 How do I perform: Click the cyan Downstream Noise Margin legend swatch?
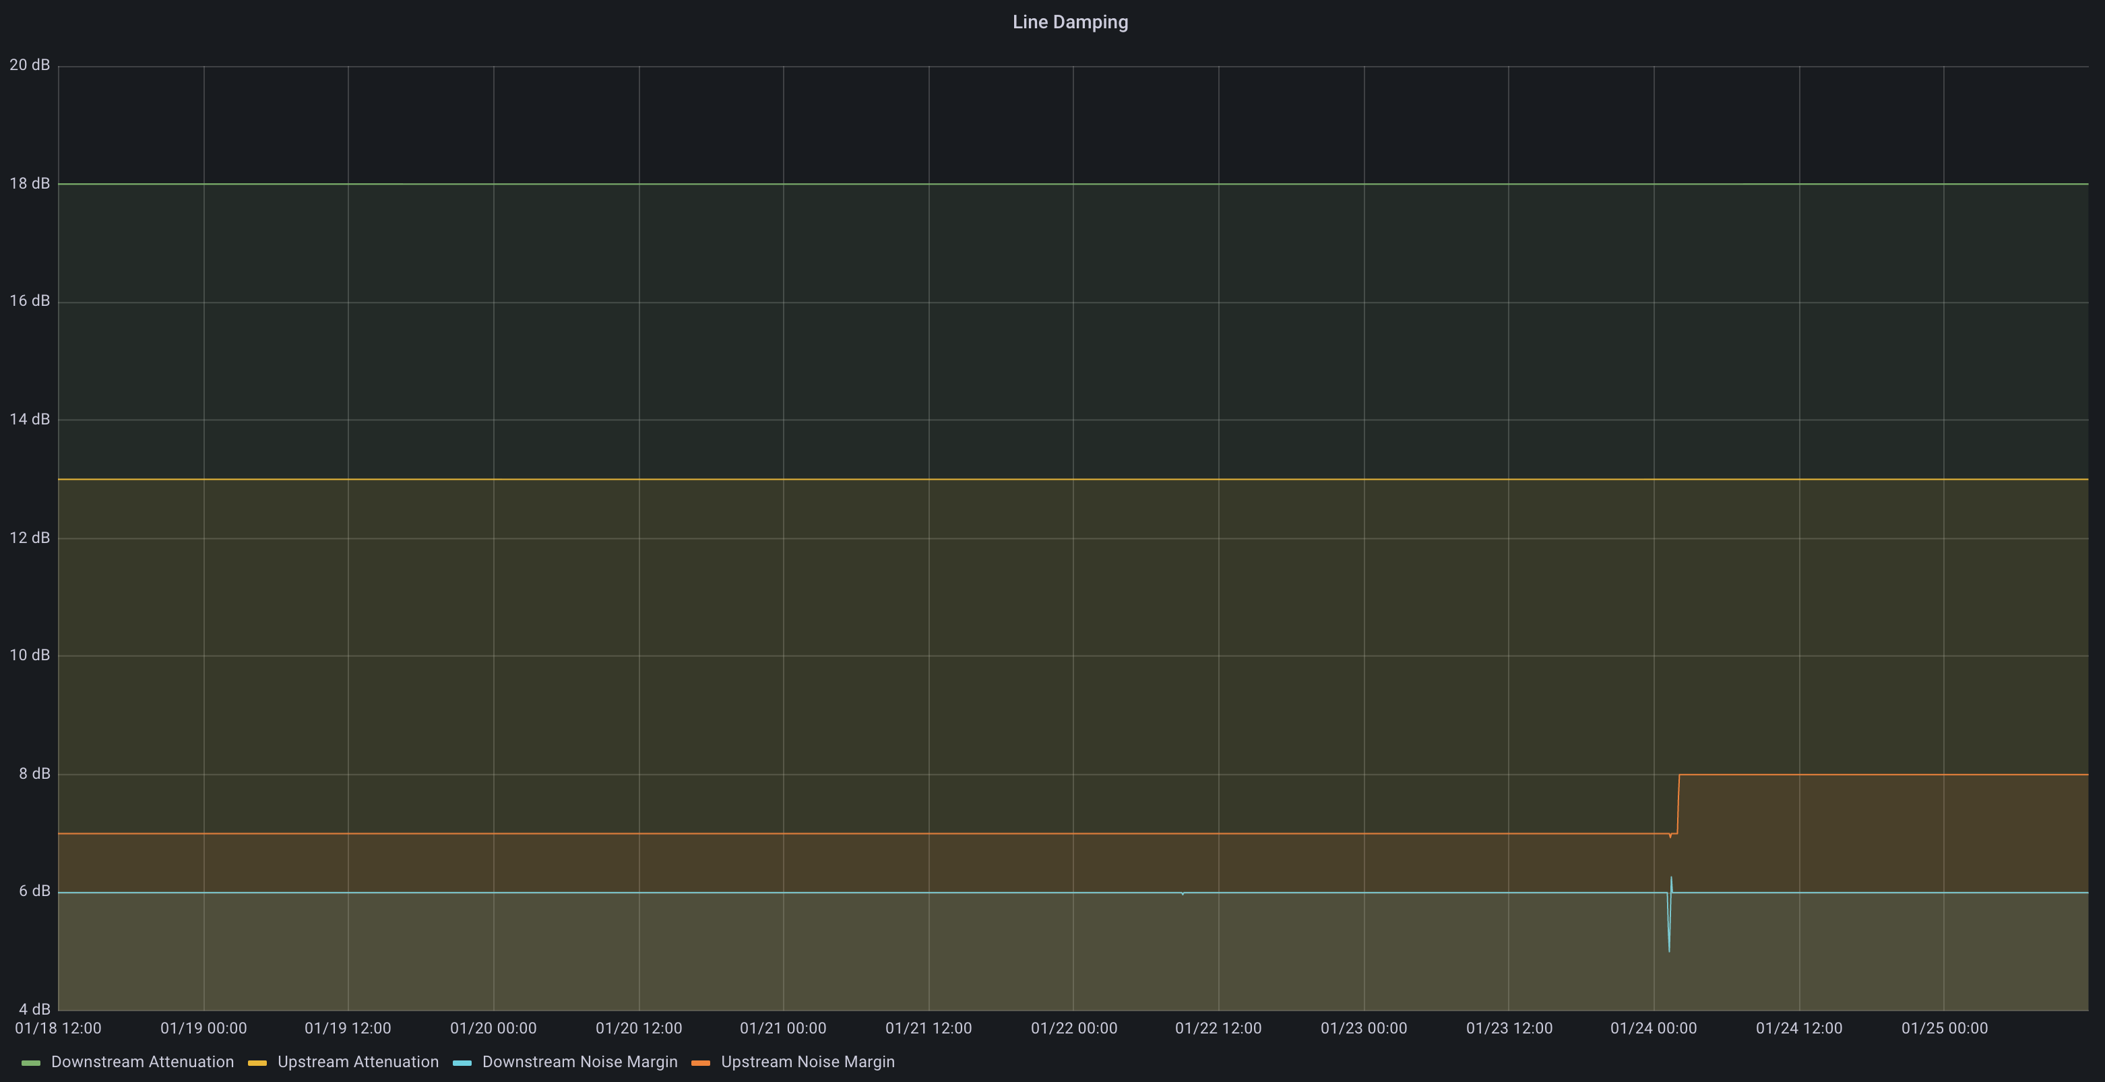462,1062
